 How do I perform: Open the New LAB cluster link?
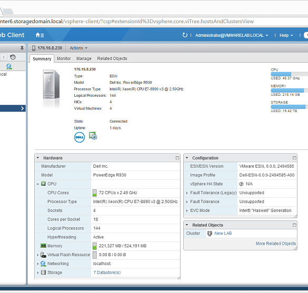[x=223, y=233]
